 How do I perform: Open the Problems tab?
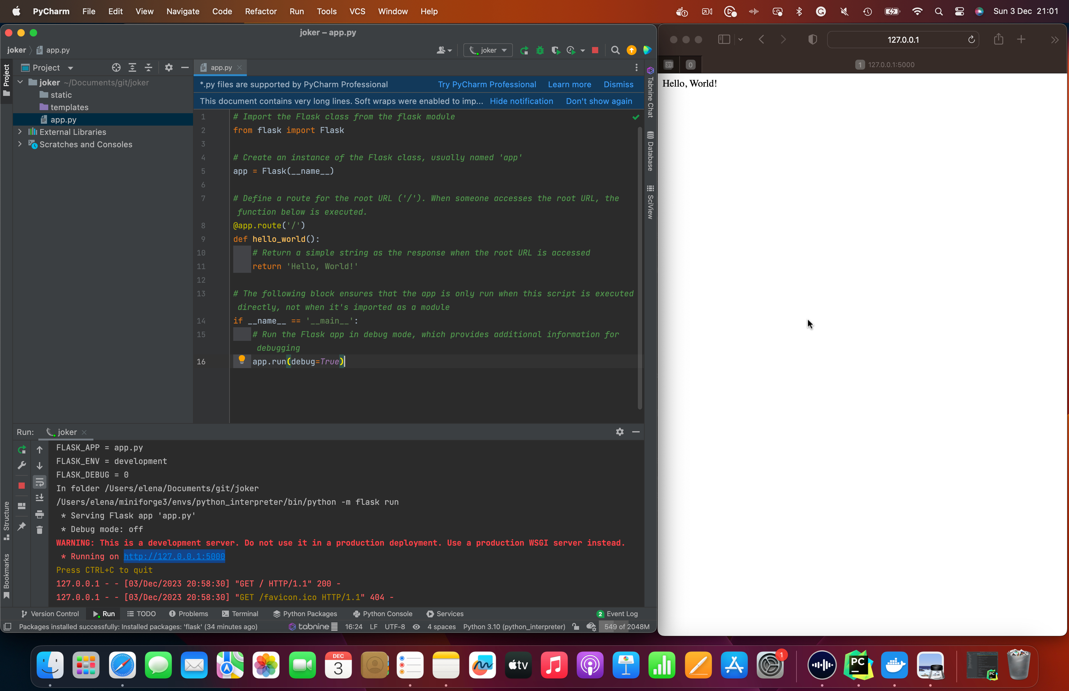point(188,613)
